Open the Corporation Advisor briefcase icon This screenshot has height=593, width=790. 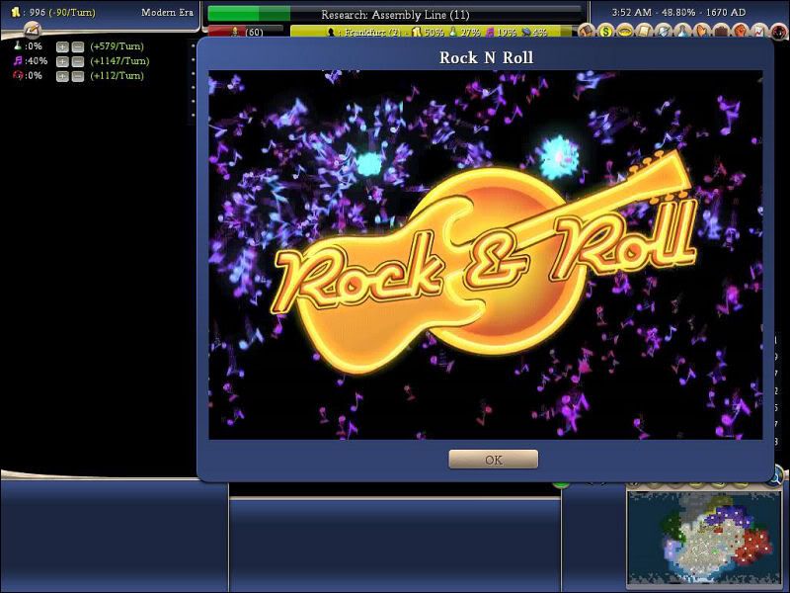pos(721,32)
